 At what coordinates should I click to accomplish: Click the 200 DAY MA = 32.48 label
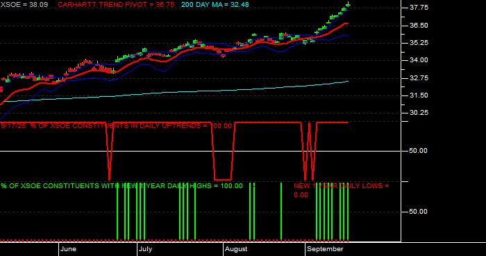point(215,5)
